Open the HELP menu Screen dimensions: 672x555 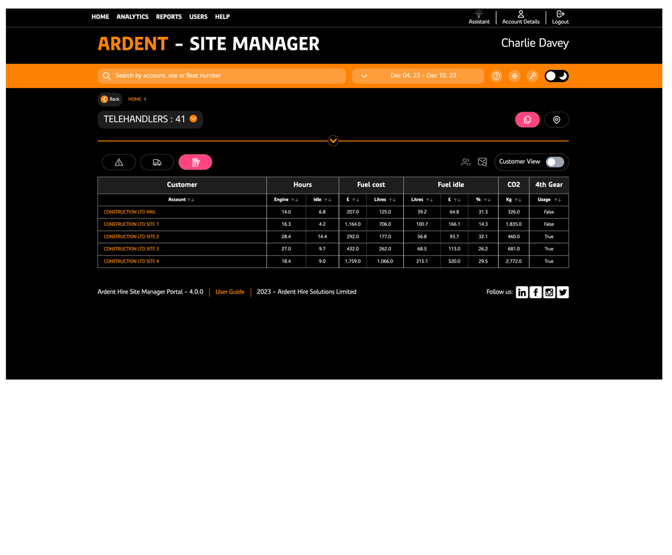pos(222,17)
